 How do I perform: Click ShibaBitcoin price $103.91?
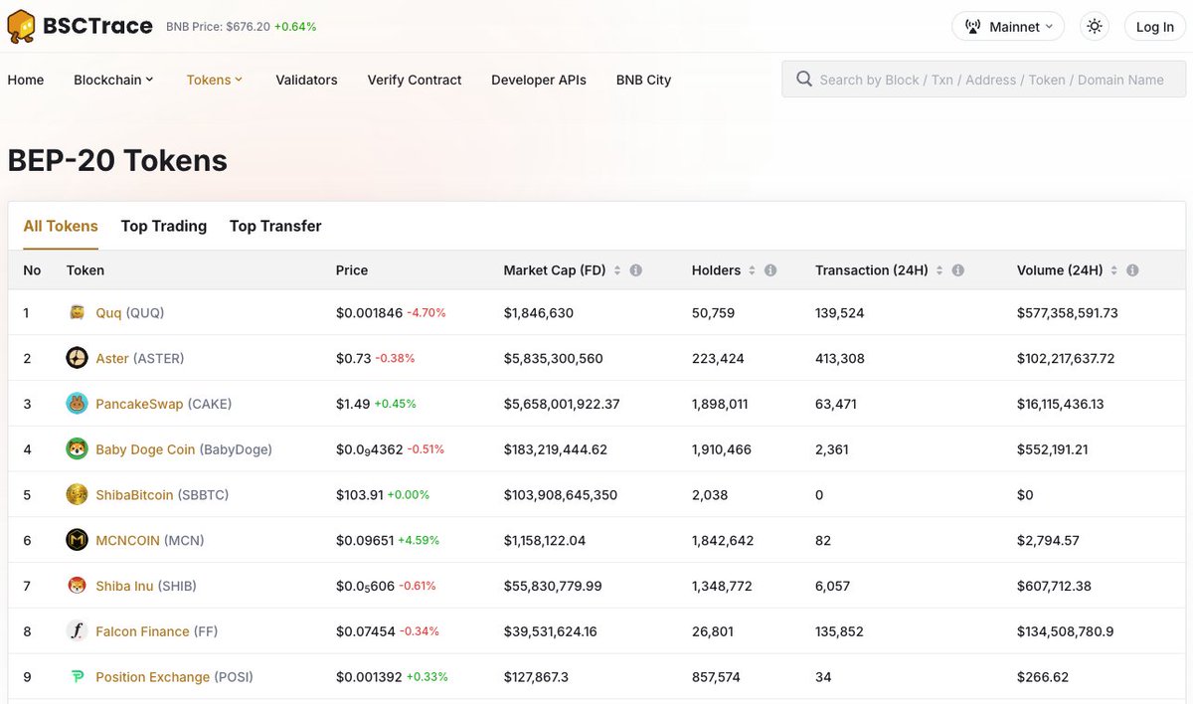(360, 494)
